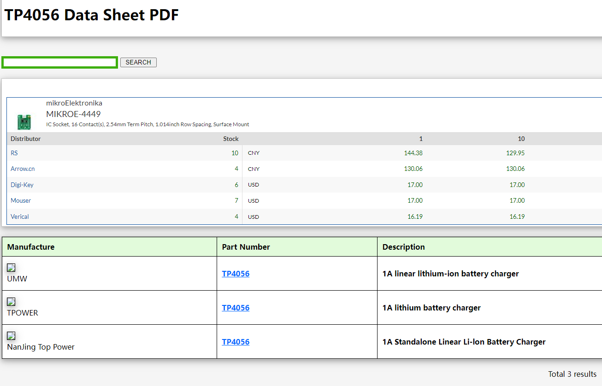Click the quantity 10 price column header
The height and width of the screenshot is (386, 602).
(521, 139)
